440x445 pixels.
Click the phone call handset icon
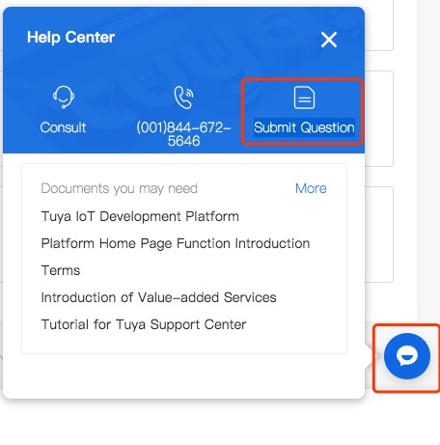(183, 97)
